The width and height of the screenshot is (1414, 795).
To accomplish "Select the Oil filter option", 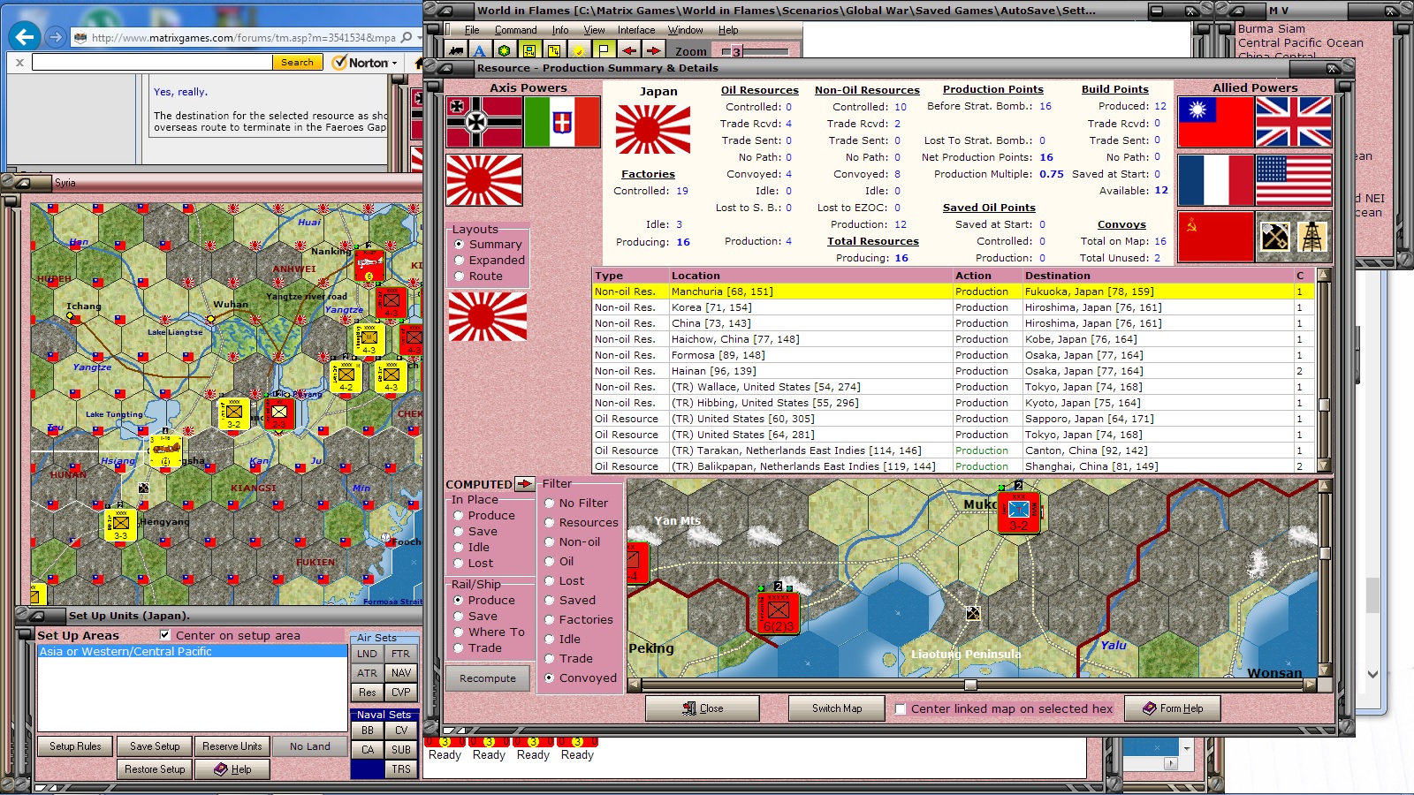I will [551, 561].
